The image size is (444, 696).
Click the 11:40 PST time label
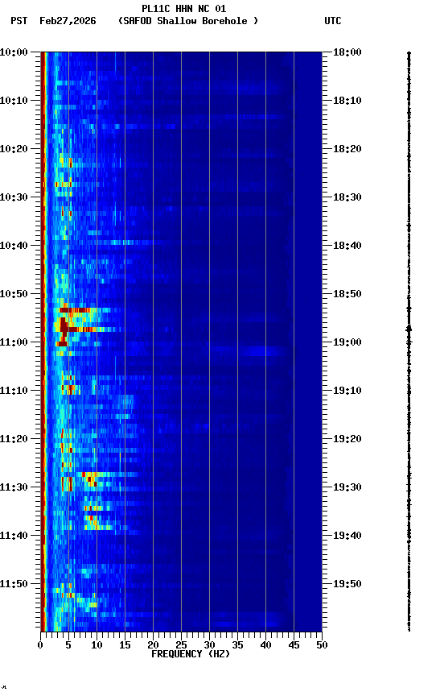click(14, 536)
